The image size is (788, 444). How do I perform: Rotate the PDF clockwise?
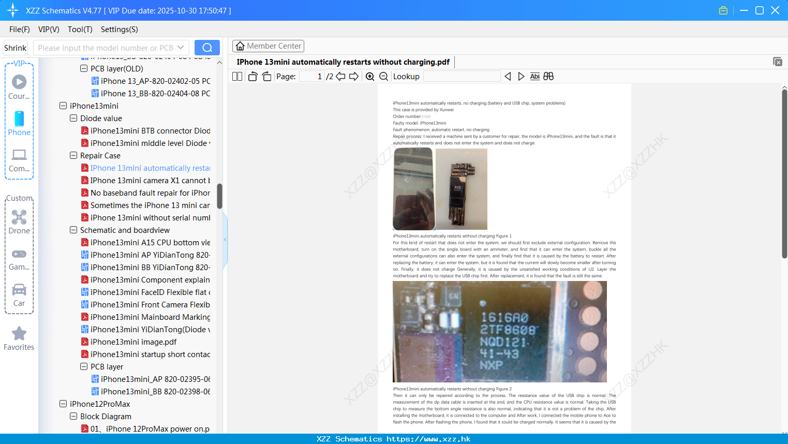[x=266, y=77]
